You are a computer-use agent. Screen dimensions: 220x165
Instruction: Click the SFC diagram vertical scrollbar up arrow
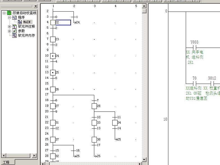[144, 6]
